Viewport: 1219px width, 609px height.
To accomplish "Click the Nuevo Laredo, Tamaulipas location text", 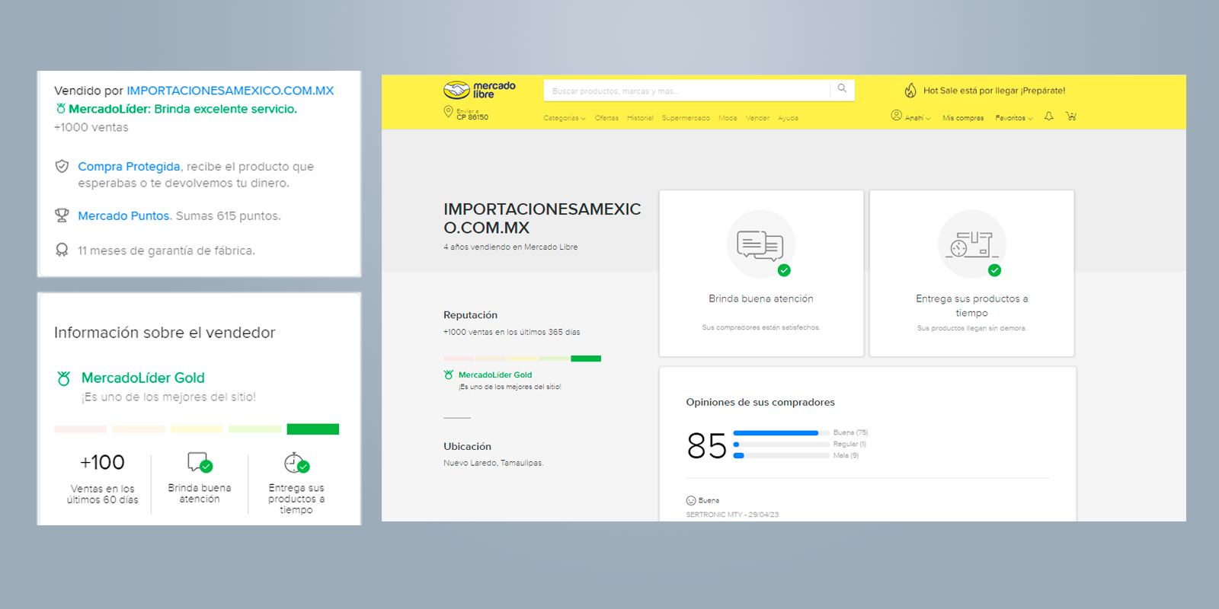I will point(493,463).
